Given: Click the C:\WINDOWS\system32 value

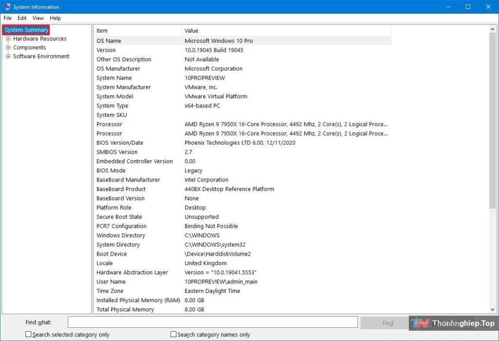Looking at the screenshot, I should point(215,244).
